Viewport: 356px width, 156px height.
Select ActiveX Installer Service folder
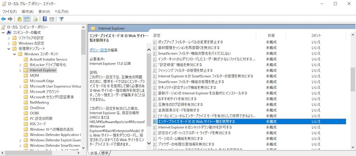(48, 59)
